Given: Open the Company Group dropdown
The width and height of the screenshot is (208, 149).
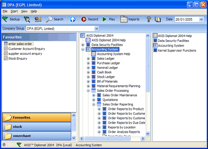Looking at the screenshot, I should tap(96, 28).
